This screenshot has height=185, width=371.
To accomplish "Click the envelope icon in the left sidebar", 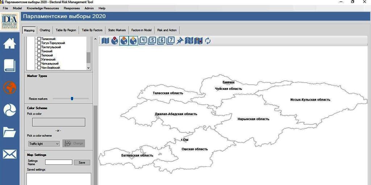I will (10, 154).
